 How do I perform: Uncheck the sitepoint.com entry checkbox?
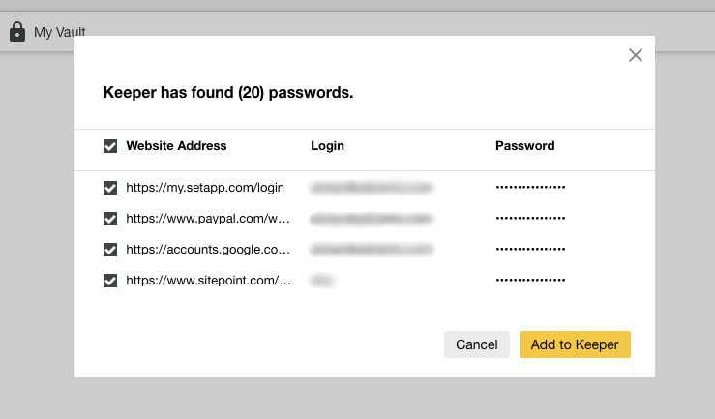[x=110, y=281]
